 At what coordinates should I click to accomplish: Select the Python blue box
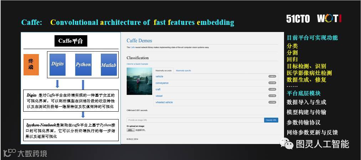83,64
